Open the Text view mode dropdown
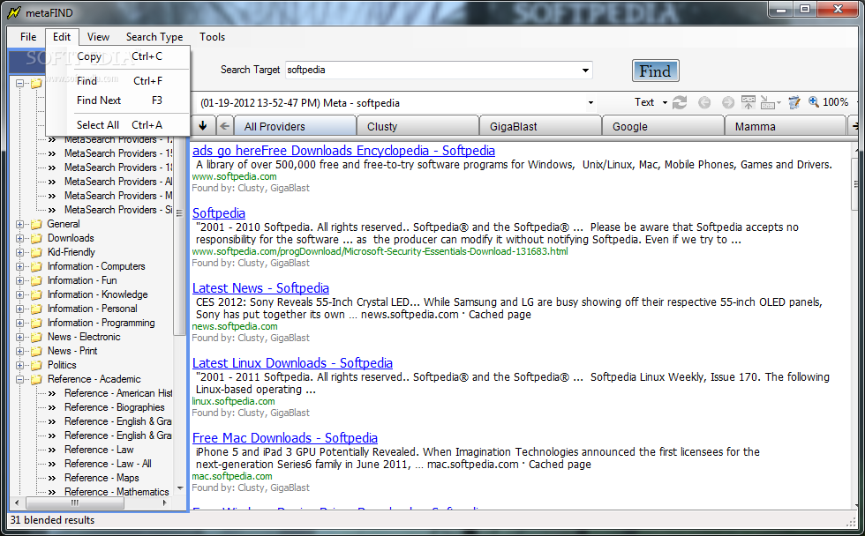The height and width of the screenshot is (536, 865). 665,102
